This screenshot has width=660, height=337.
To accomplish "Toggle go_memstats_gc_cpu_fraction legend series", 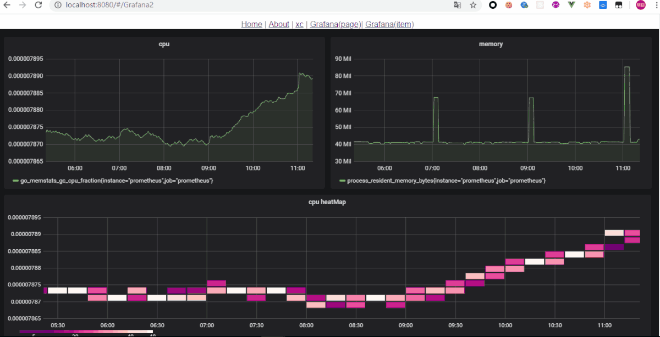I will point(116,181).
